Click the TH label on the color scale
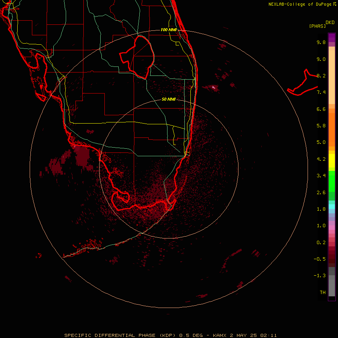The height and width of the screenshot is (338, 338). coord(323,293)
